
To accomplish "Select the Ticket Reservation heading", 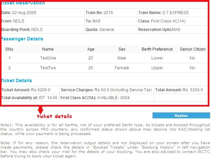I will (x=23, y=3).
